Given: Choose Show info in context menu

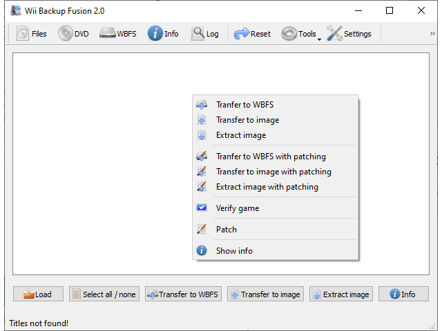Looking at the screenshot, I should (x=234, y=251).
